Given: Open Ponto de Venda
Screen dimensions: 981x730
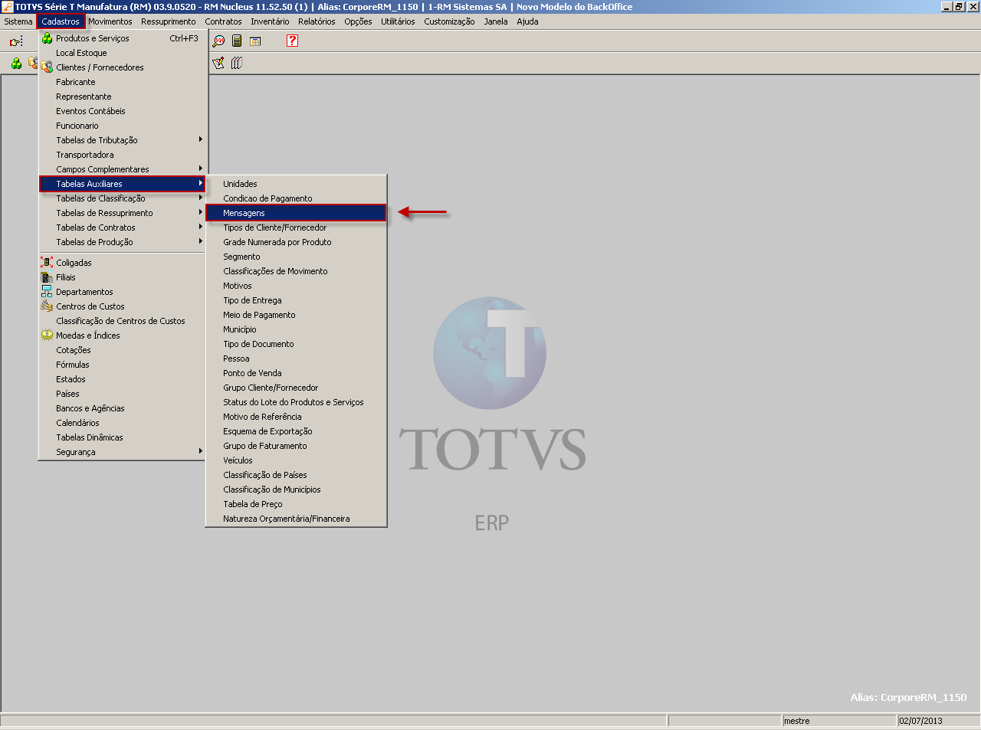Looking at the screenshot, I should [296, 373].
